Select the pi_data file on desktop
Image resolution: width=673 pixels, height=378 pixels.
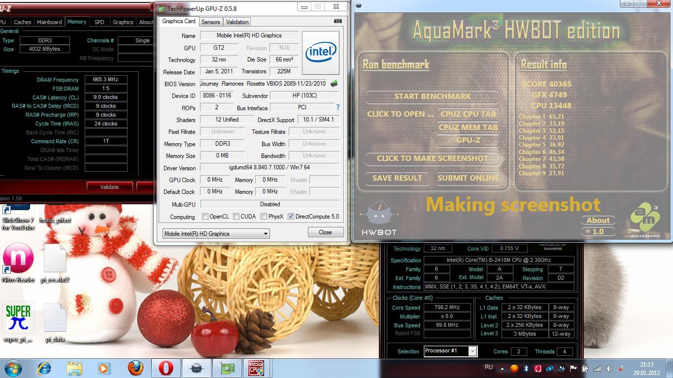(x=55, y=322)
